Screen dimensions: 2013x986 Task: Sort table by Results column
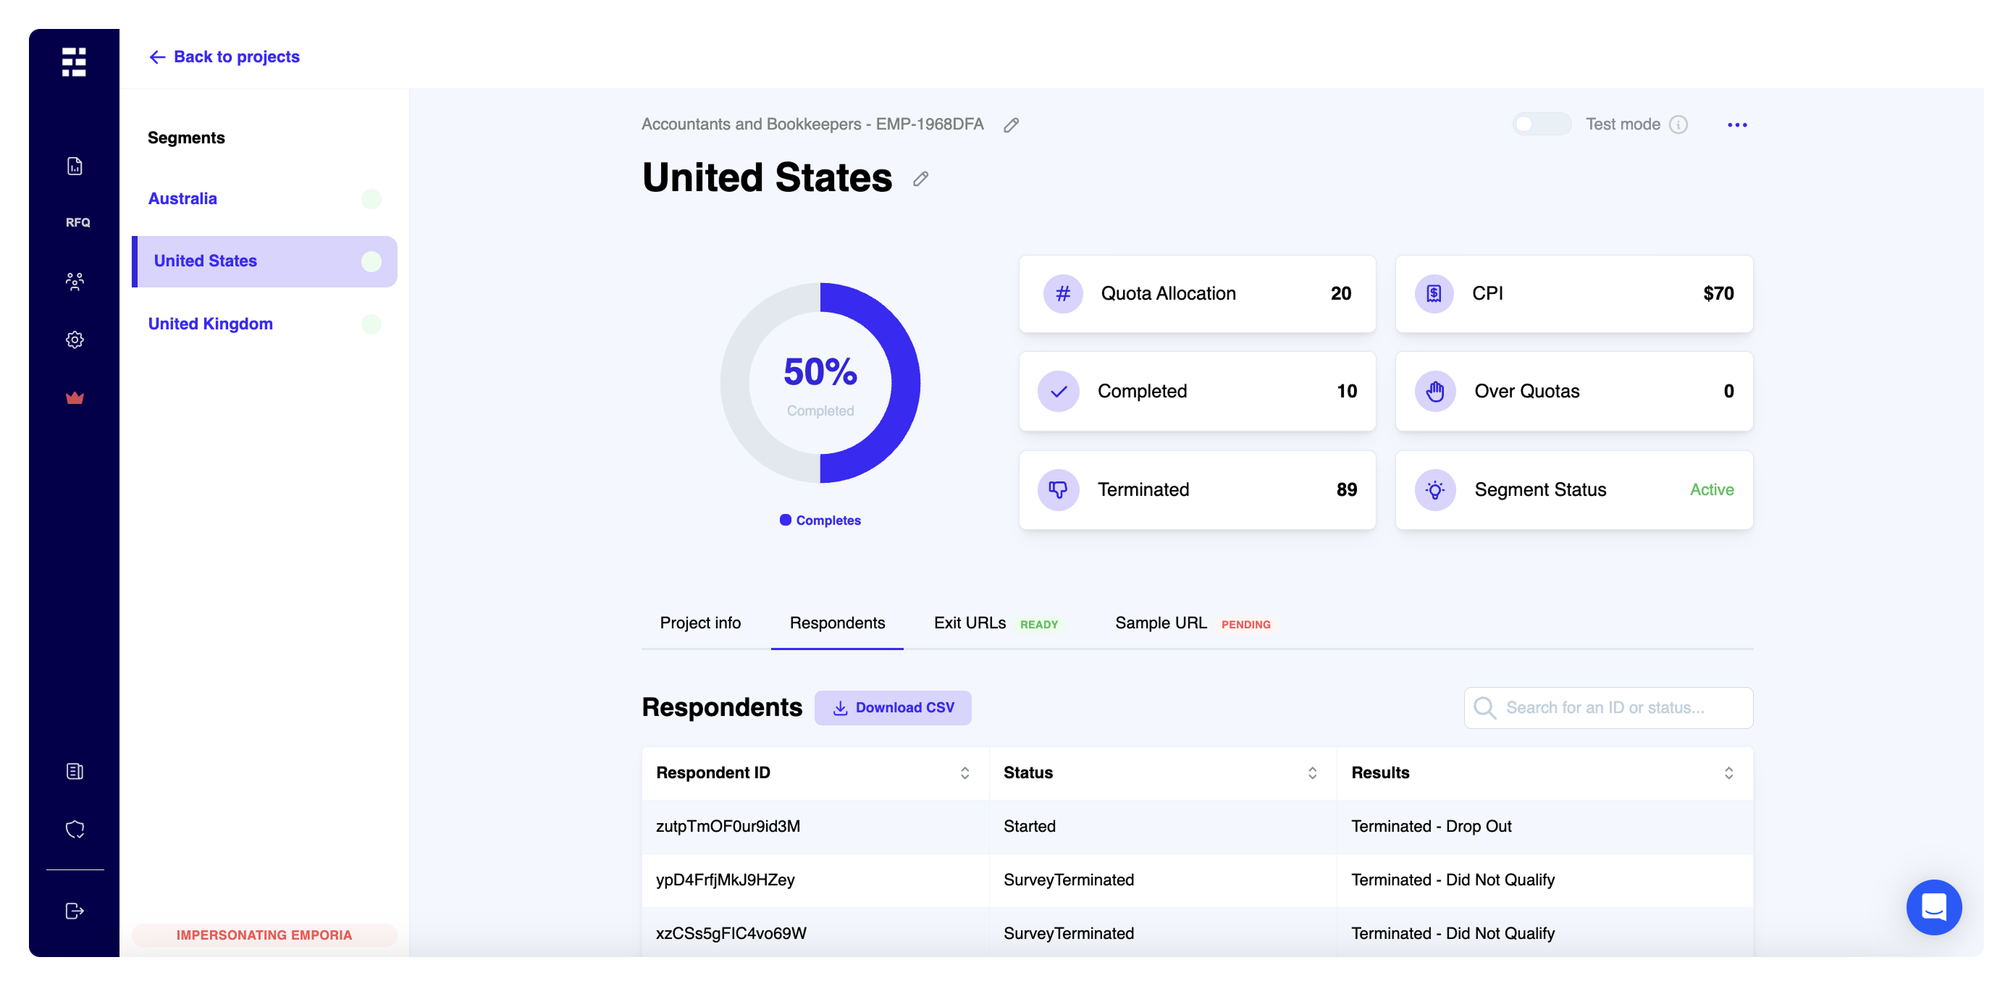(x=1728, y=772)
